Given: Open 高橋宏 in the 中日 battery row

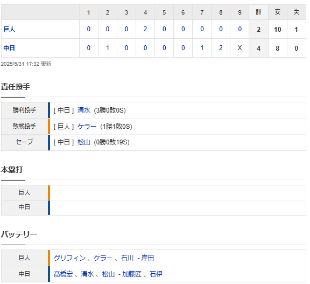Looking at the screenshot, I should click(x=63, y=274).
